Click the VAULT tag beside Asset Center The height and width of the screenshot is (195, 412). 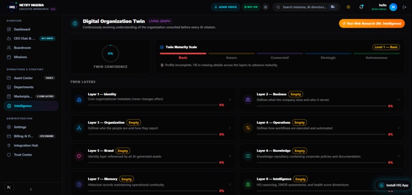(x=50, y=78)
